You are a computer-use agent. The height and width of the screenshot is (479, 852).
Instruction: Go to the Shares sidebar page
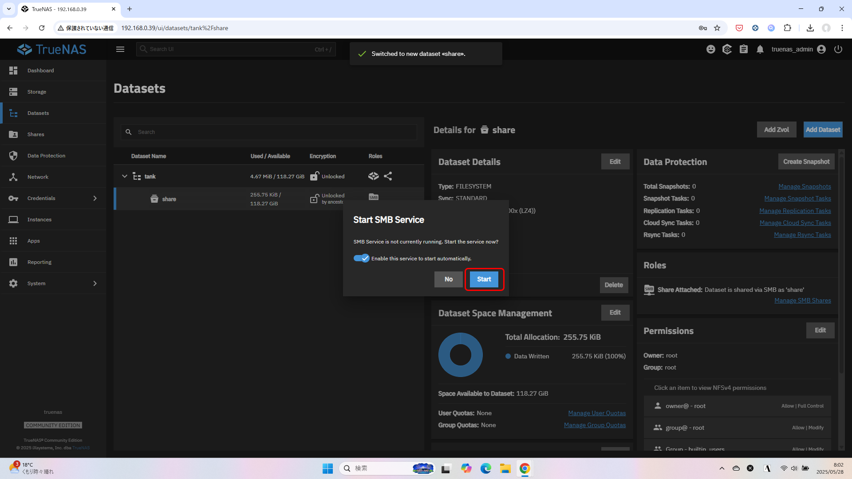pyautogui.click(x=53, y=134)
